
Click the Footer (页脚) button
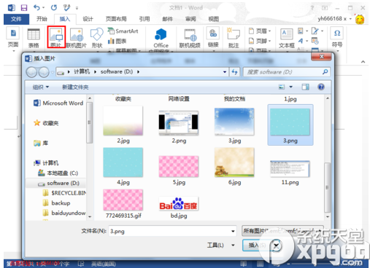point(260,41)
